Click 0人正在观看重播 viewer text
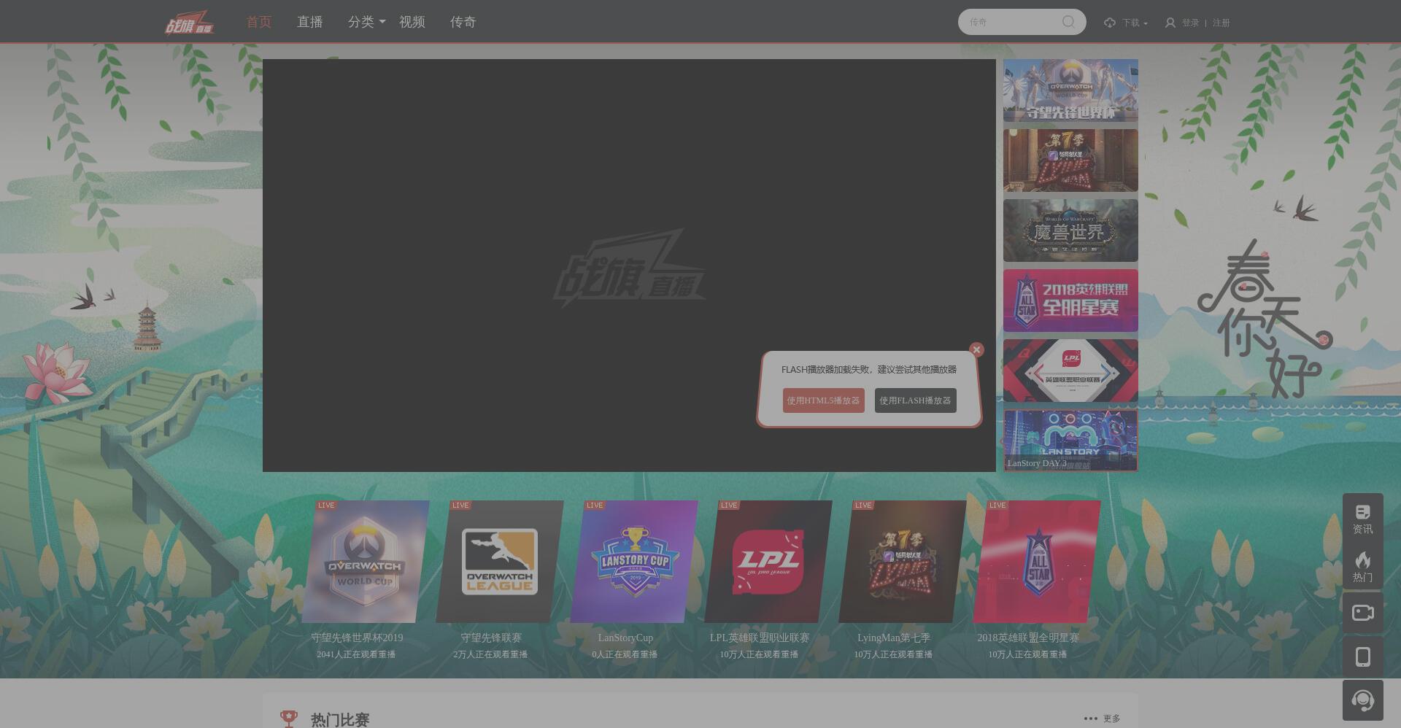This screenshot has width=1401, height=728. click(625, 654)
